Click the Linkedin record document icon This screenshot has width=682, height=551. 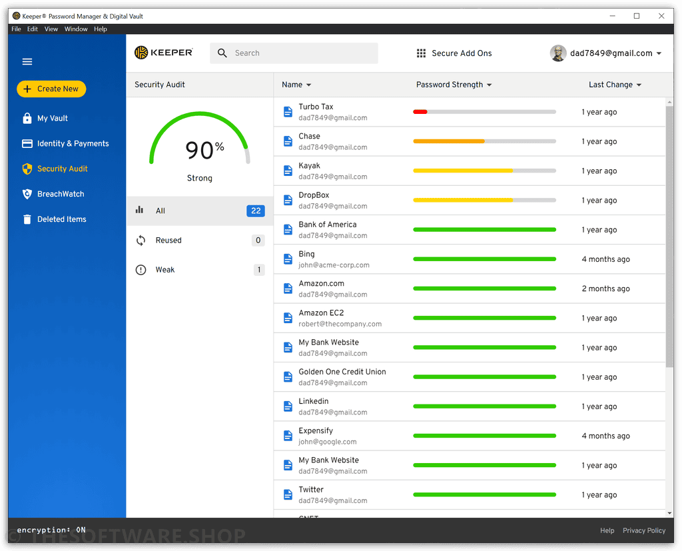[x=288, y=406]
